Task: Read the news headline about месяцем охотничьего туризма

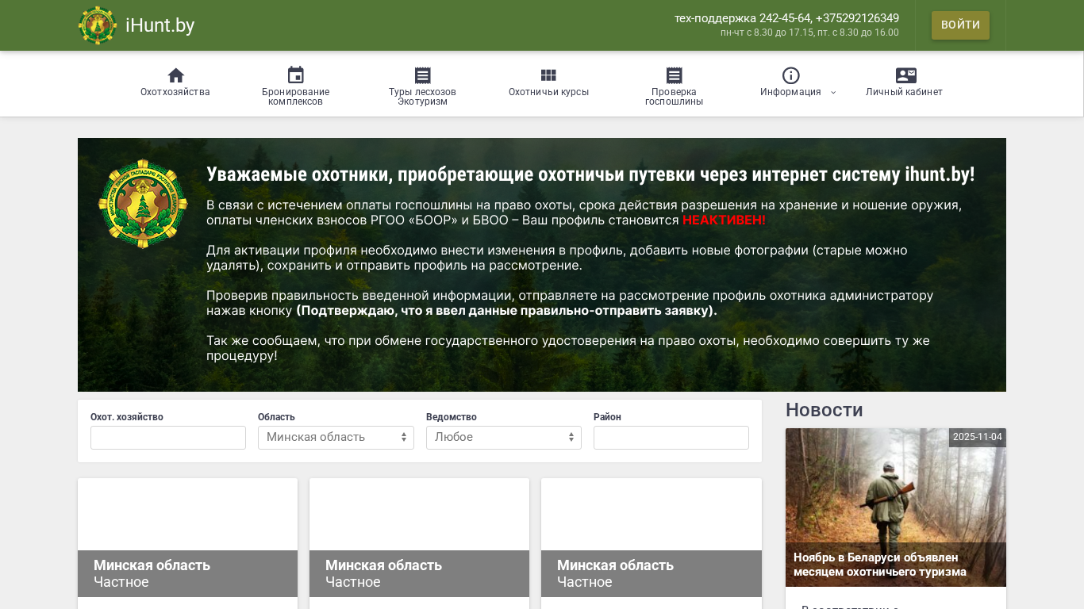Action: coord(879,565)
